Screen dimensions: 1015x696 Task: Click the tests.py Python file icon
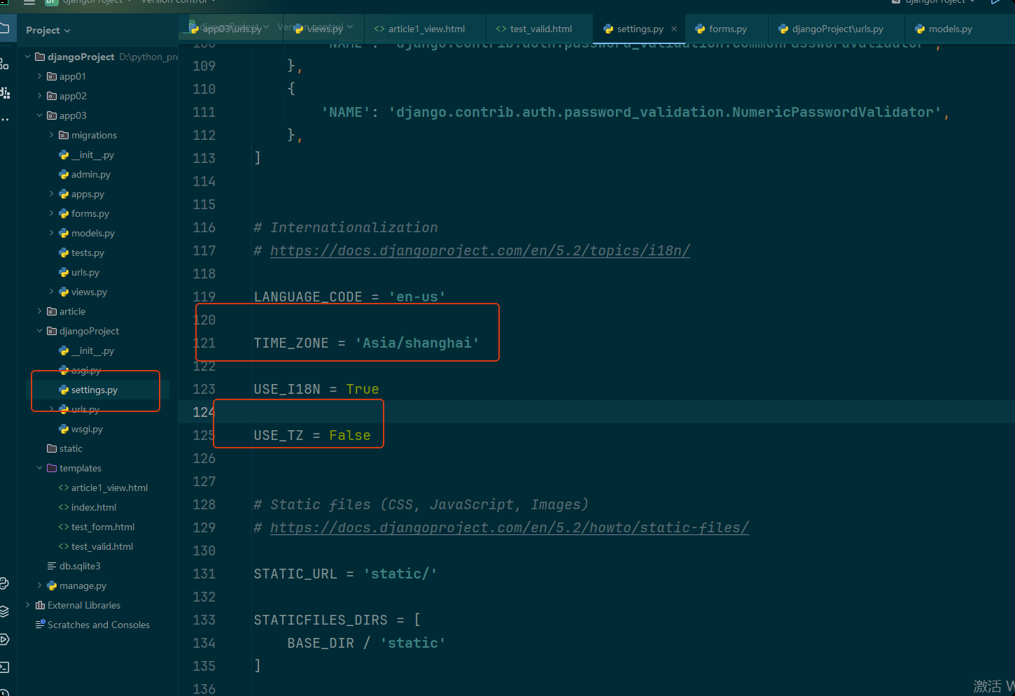[x=64, y=253]
